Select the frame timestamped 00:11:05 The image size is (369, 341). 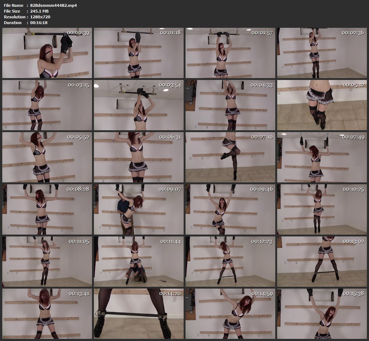(x=47, y=262)
